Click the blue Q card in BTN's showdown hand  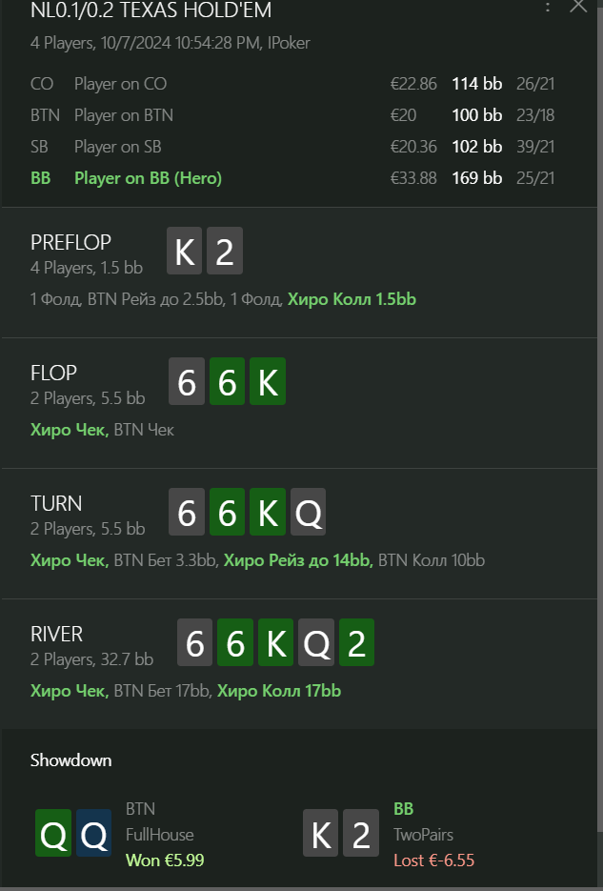coord(93,833)
